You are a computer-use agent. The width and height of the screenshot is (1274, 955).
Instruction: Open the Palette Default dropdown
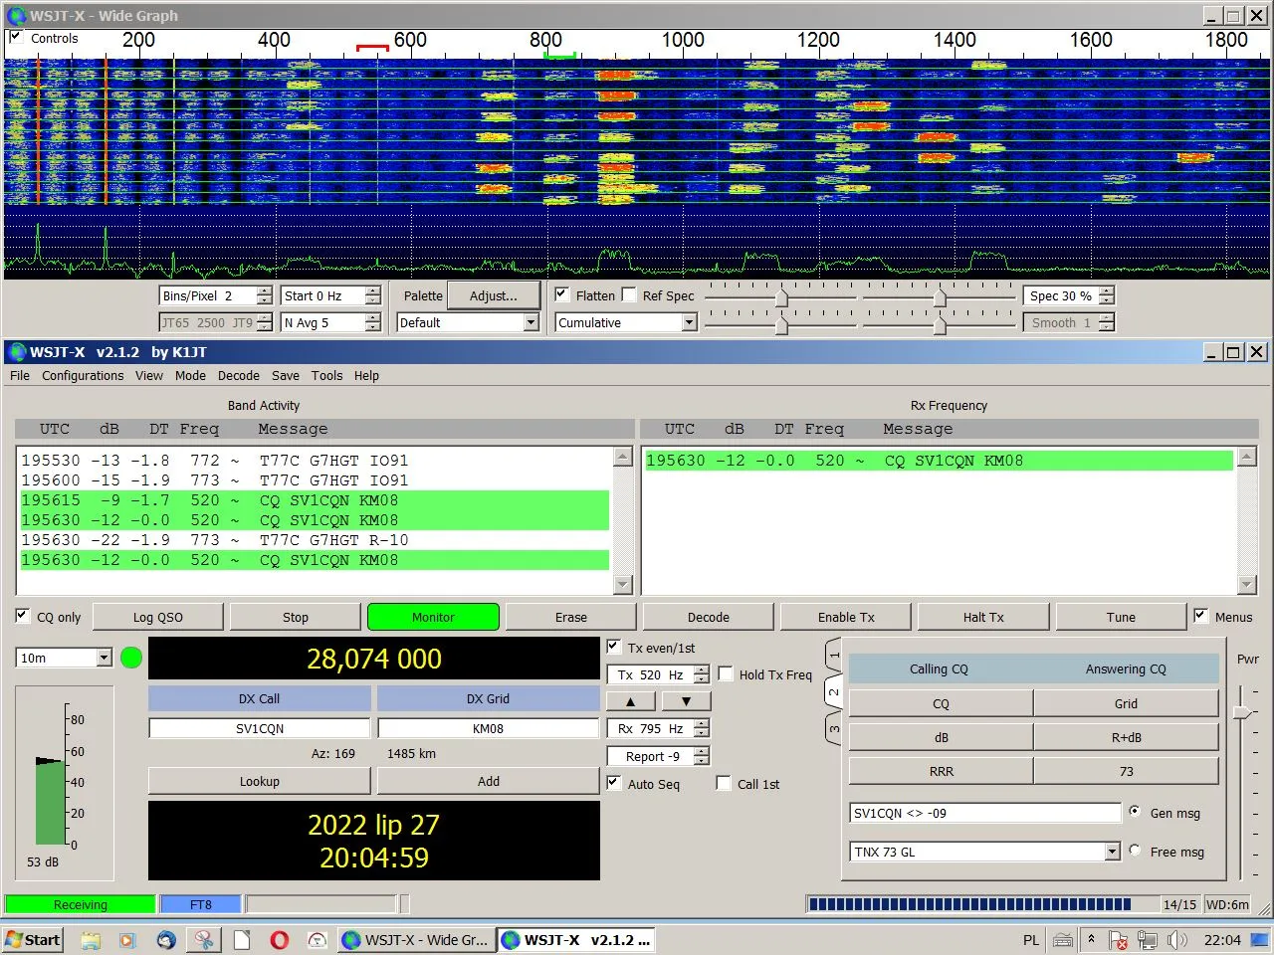click(x=531, y=322)
